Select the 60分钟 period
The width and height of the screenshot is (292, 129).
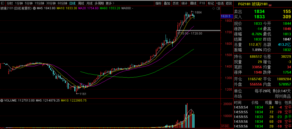pos(62,3)
